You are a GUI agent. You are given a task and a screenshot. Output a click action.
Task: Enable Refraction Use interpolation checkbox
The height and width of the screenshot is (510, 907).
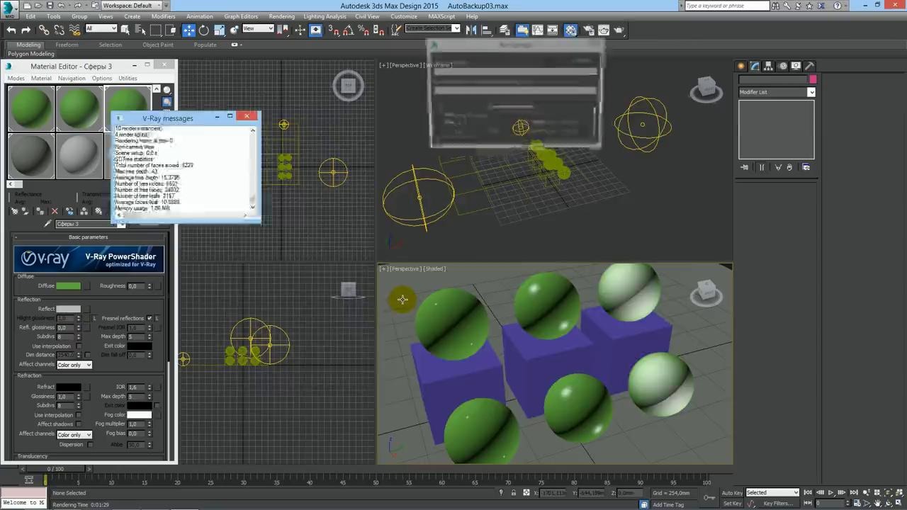[x=79, y=415]
